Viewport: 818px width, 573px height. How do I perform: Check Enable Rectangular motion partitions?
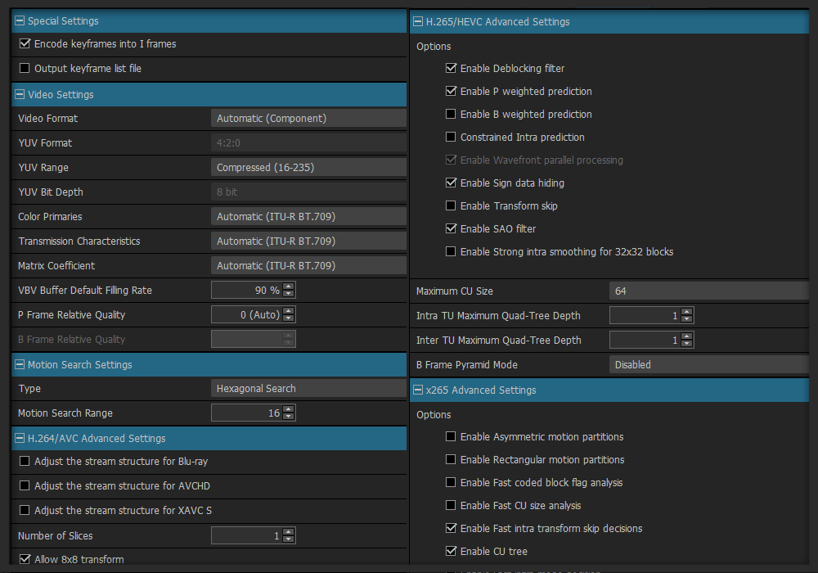coord(451,460)
